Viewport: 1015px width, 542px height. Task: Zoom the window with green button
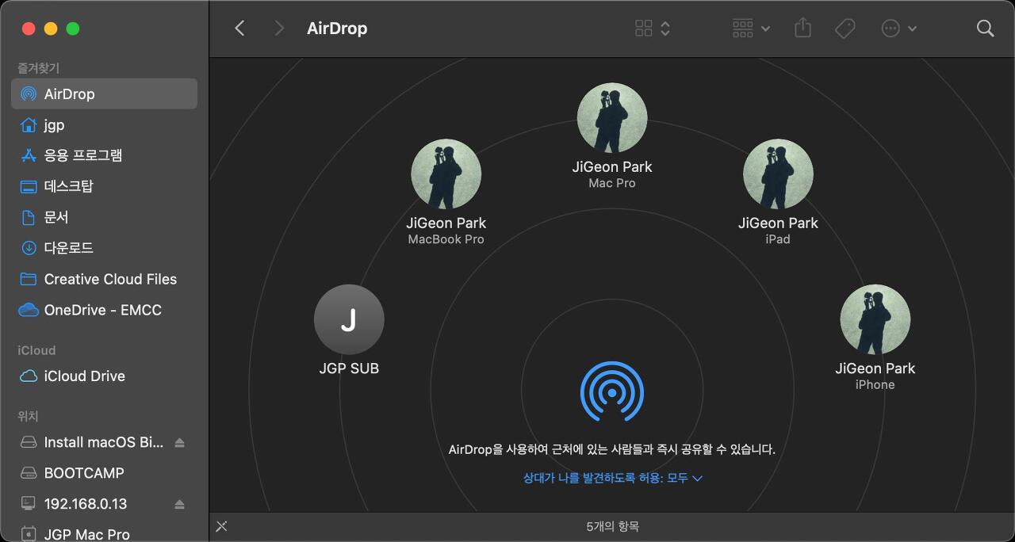click(73, 29)
